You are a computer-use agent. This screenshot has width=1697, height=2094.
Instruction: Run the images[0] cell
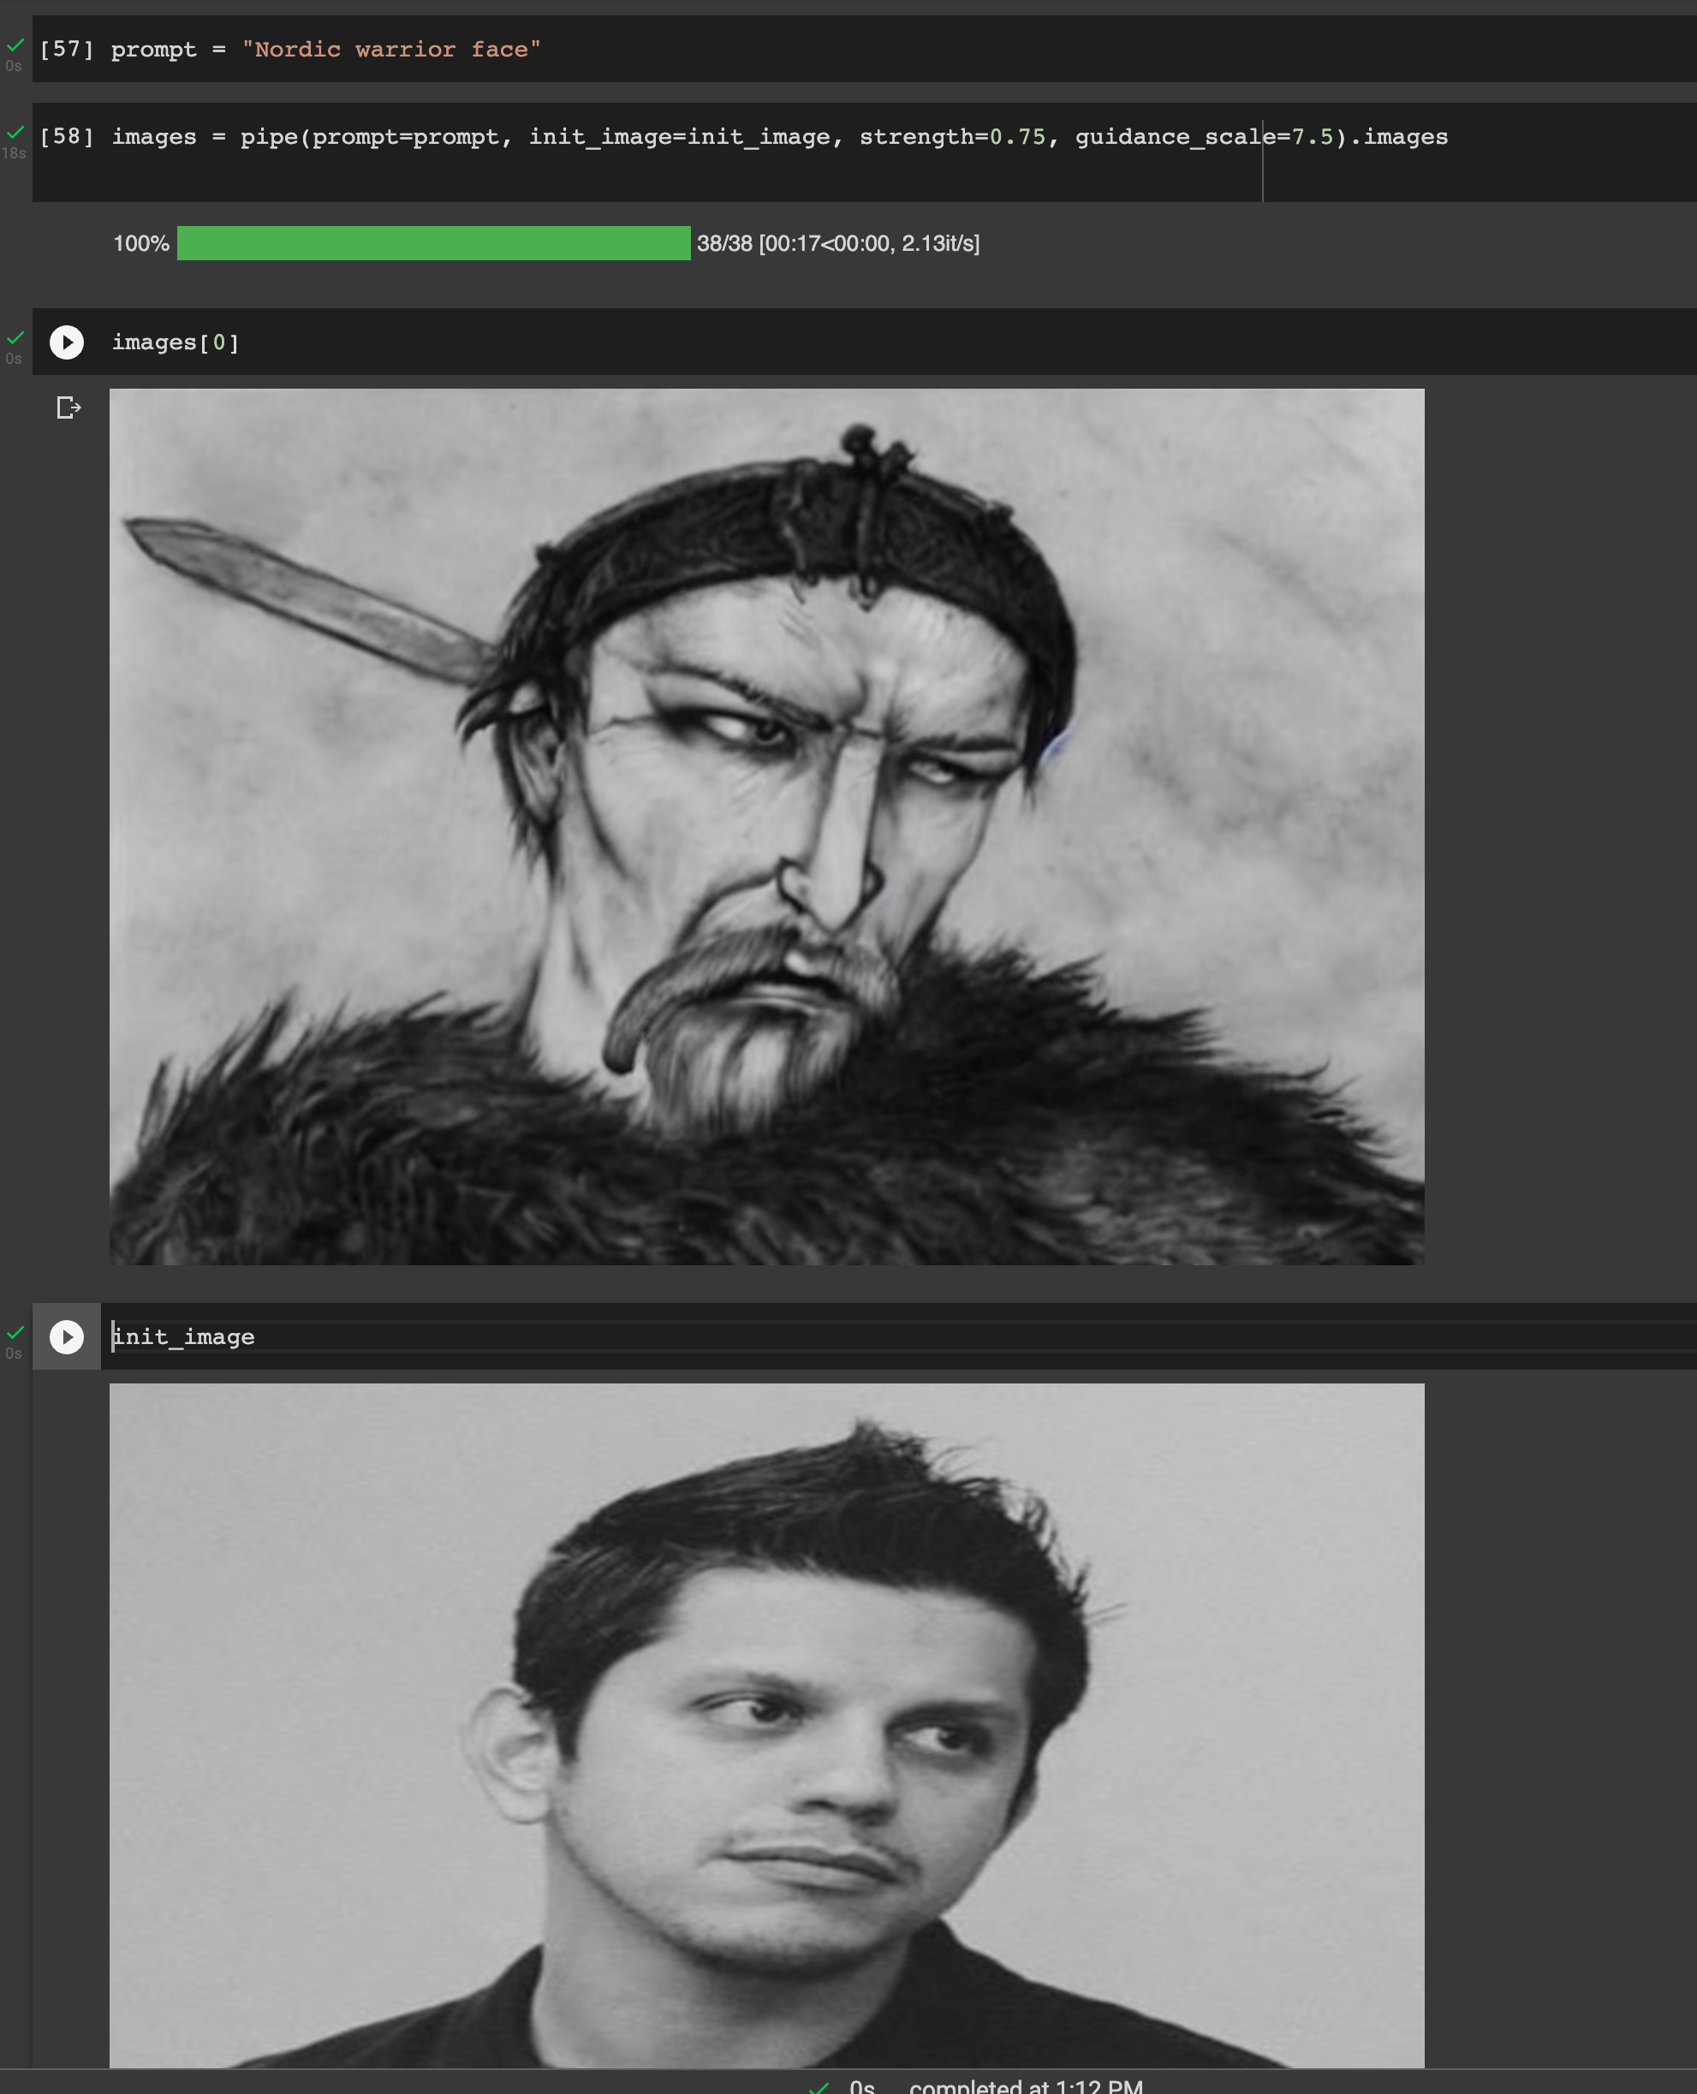tap(67, 342)
